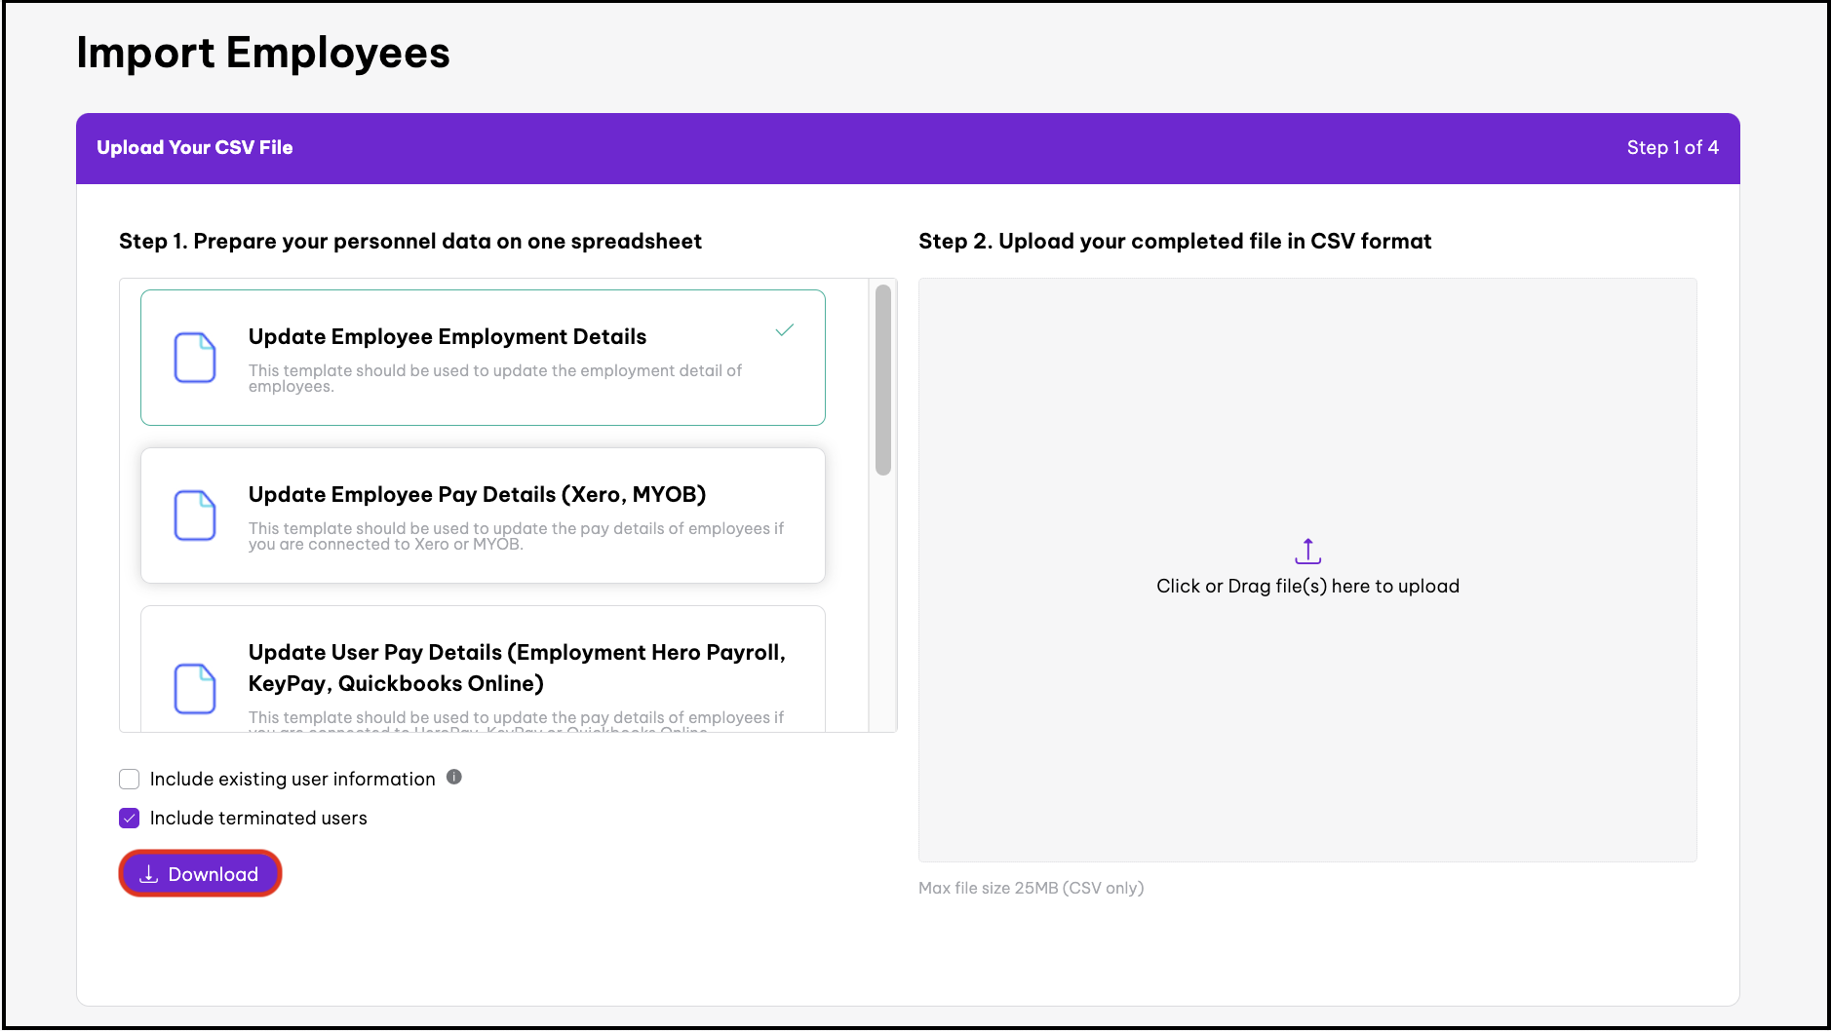Screen dimensions: 1831x1031
Task: Select Update Employee Pay Details (Xero, MYOB) title
Action: (477, 495)
